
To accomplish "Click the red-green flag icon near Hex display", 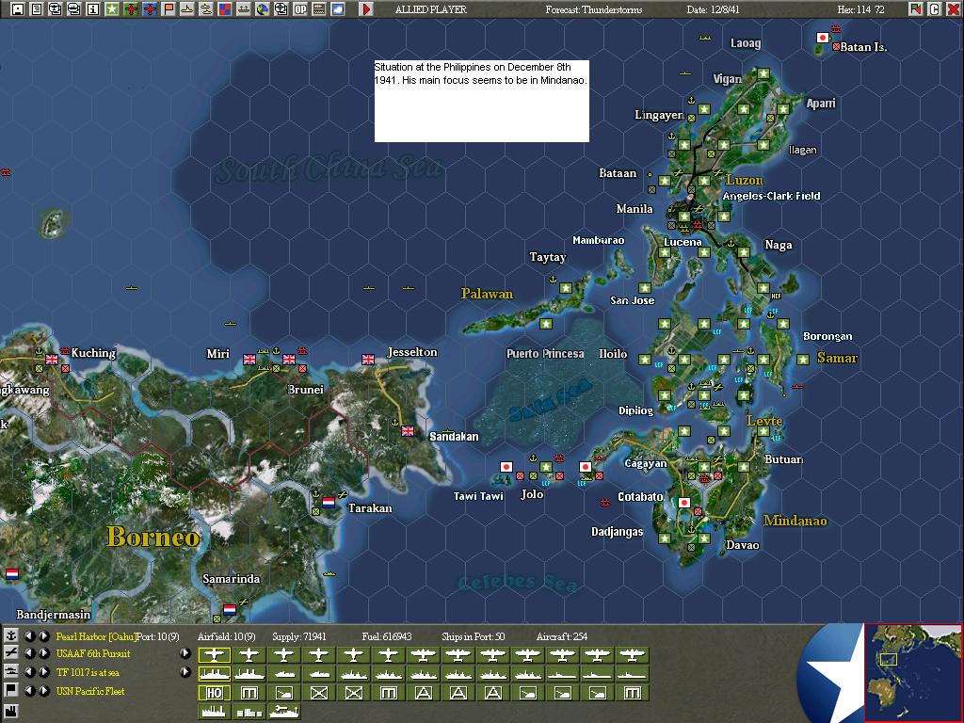I will coord(915,9).
